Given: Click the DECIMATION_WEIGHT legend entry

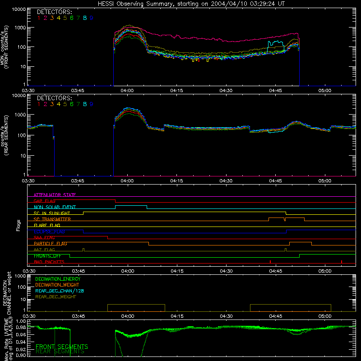Looking at the screenshot, I should pyautogui.click(x=57, y=285).
